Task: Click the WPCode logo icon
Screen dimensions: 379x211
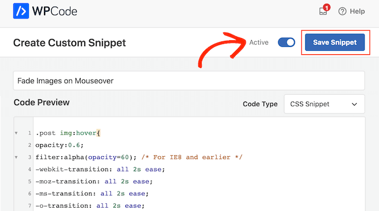Action: tap(21, 11)
